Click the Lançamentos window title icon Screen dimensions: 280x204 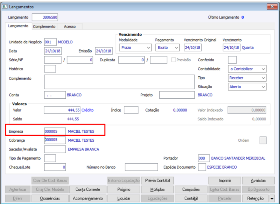click(5, 7)
